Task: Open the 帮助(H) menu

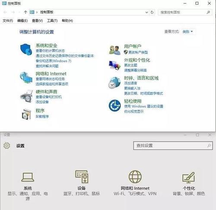Action: 67,21
